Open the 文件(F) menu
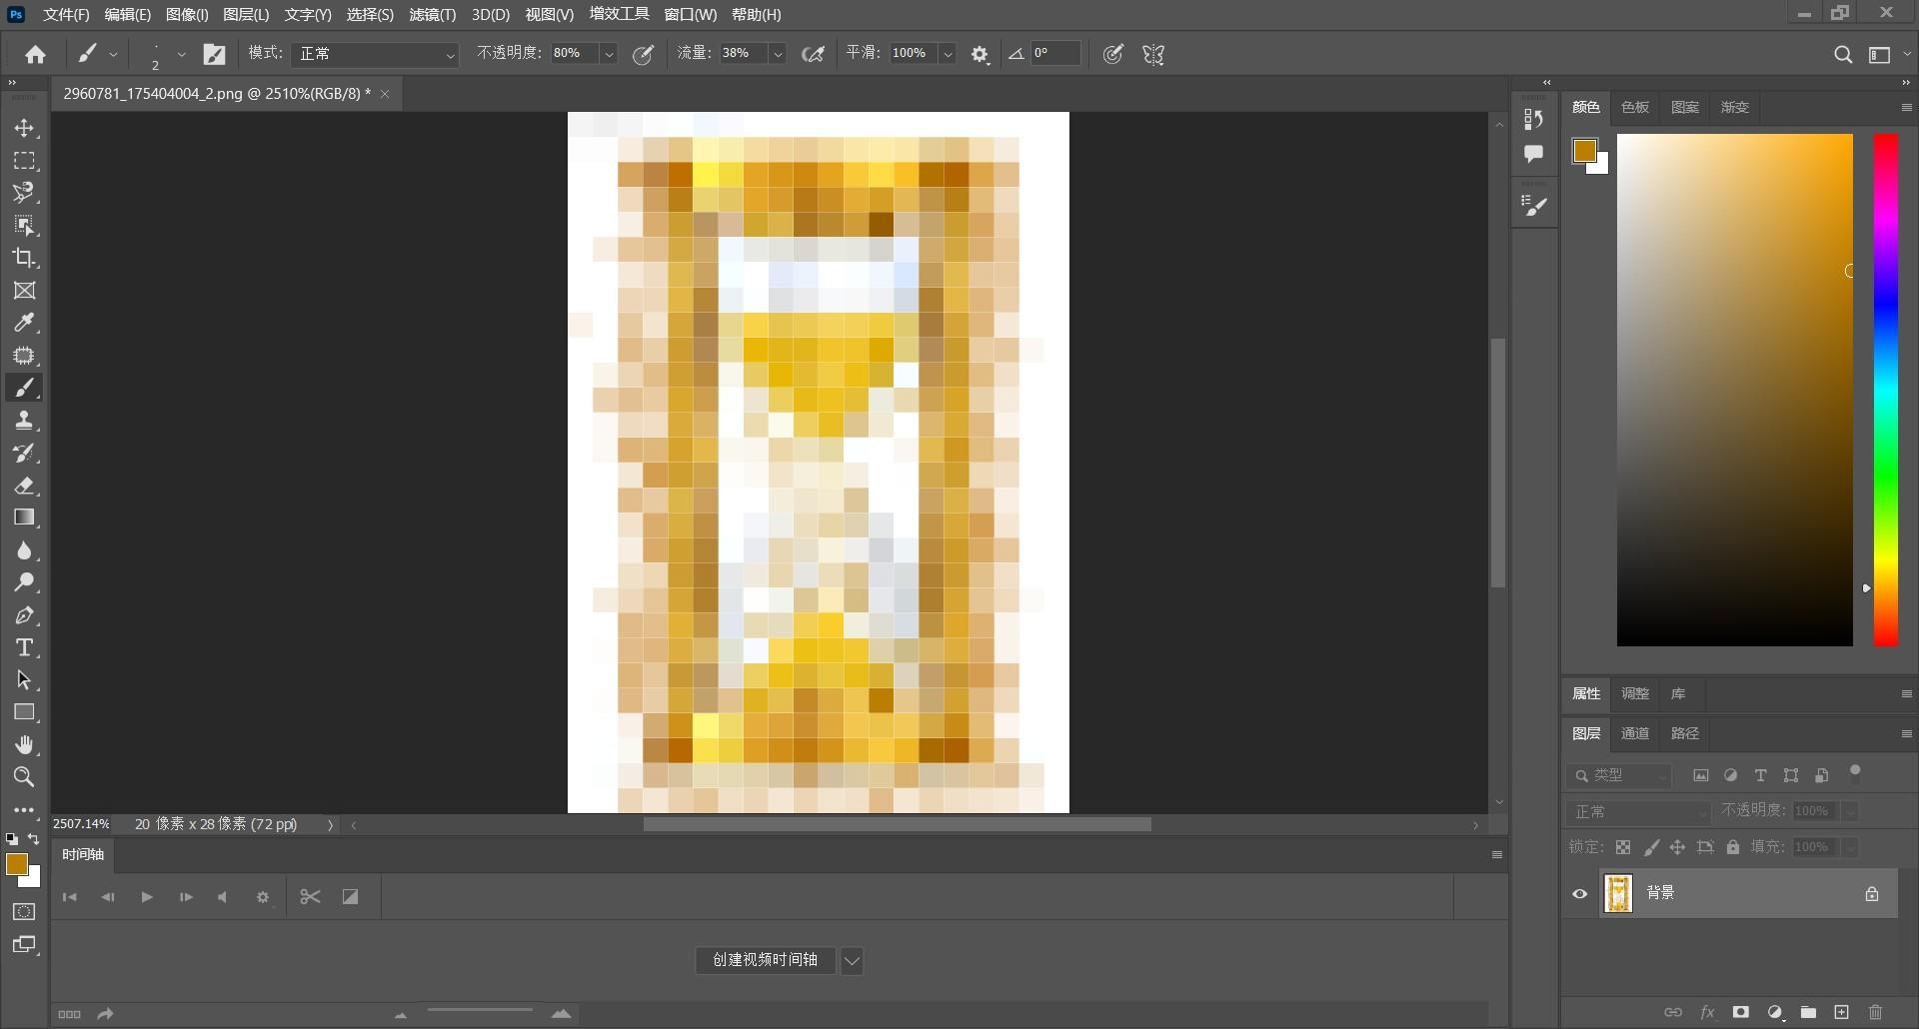The height and width of the screenshot is (1029, 1919). tap(66, 15)
